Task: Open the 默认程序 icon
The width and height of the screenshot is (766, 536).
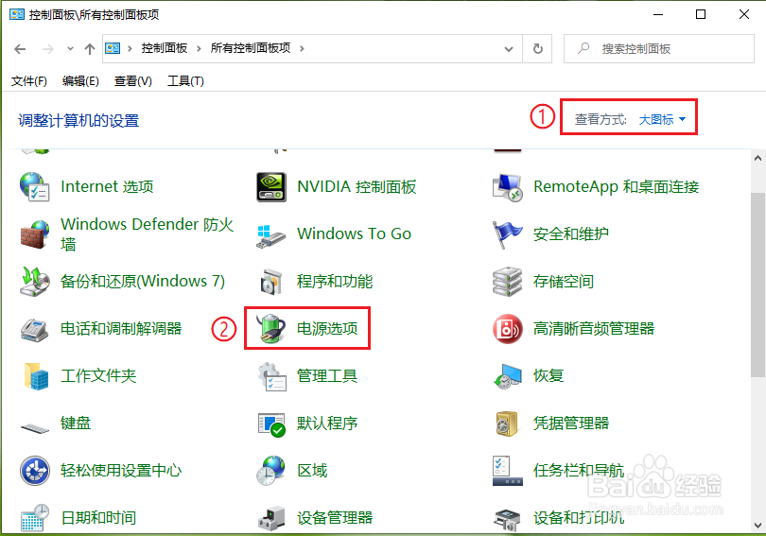Action: [271, 424]
